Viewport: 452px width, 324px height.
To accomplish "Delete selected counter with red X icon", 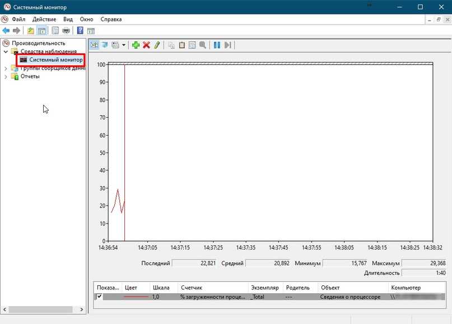I will tap(146, 45).
